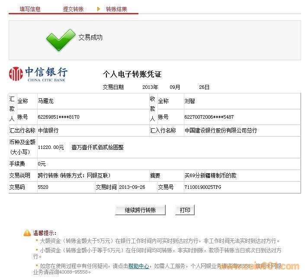Click the 个人电子转账凭证 heading
This screenshot has height=278, width=305.
coord(132,74)
